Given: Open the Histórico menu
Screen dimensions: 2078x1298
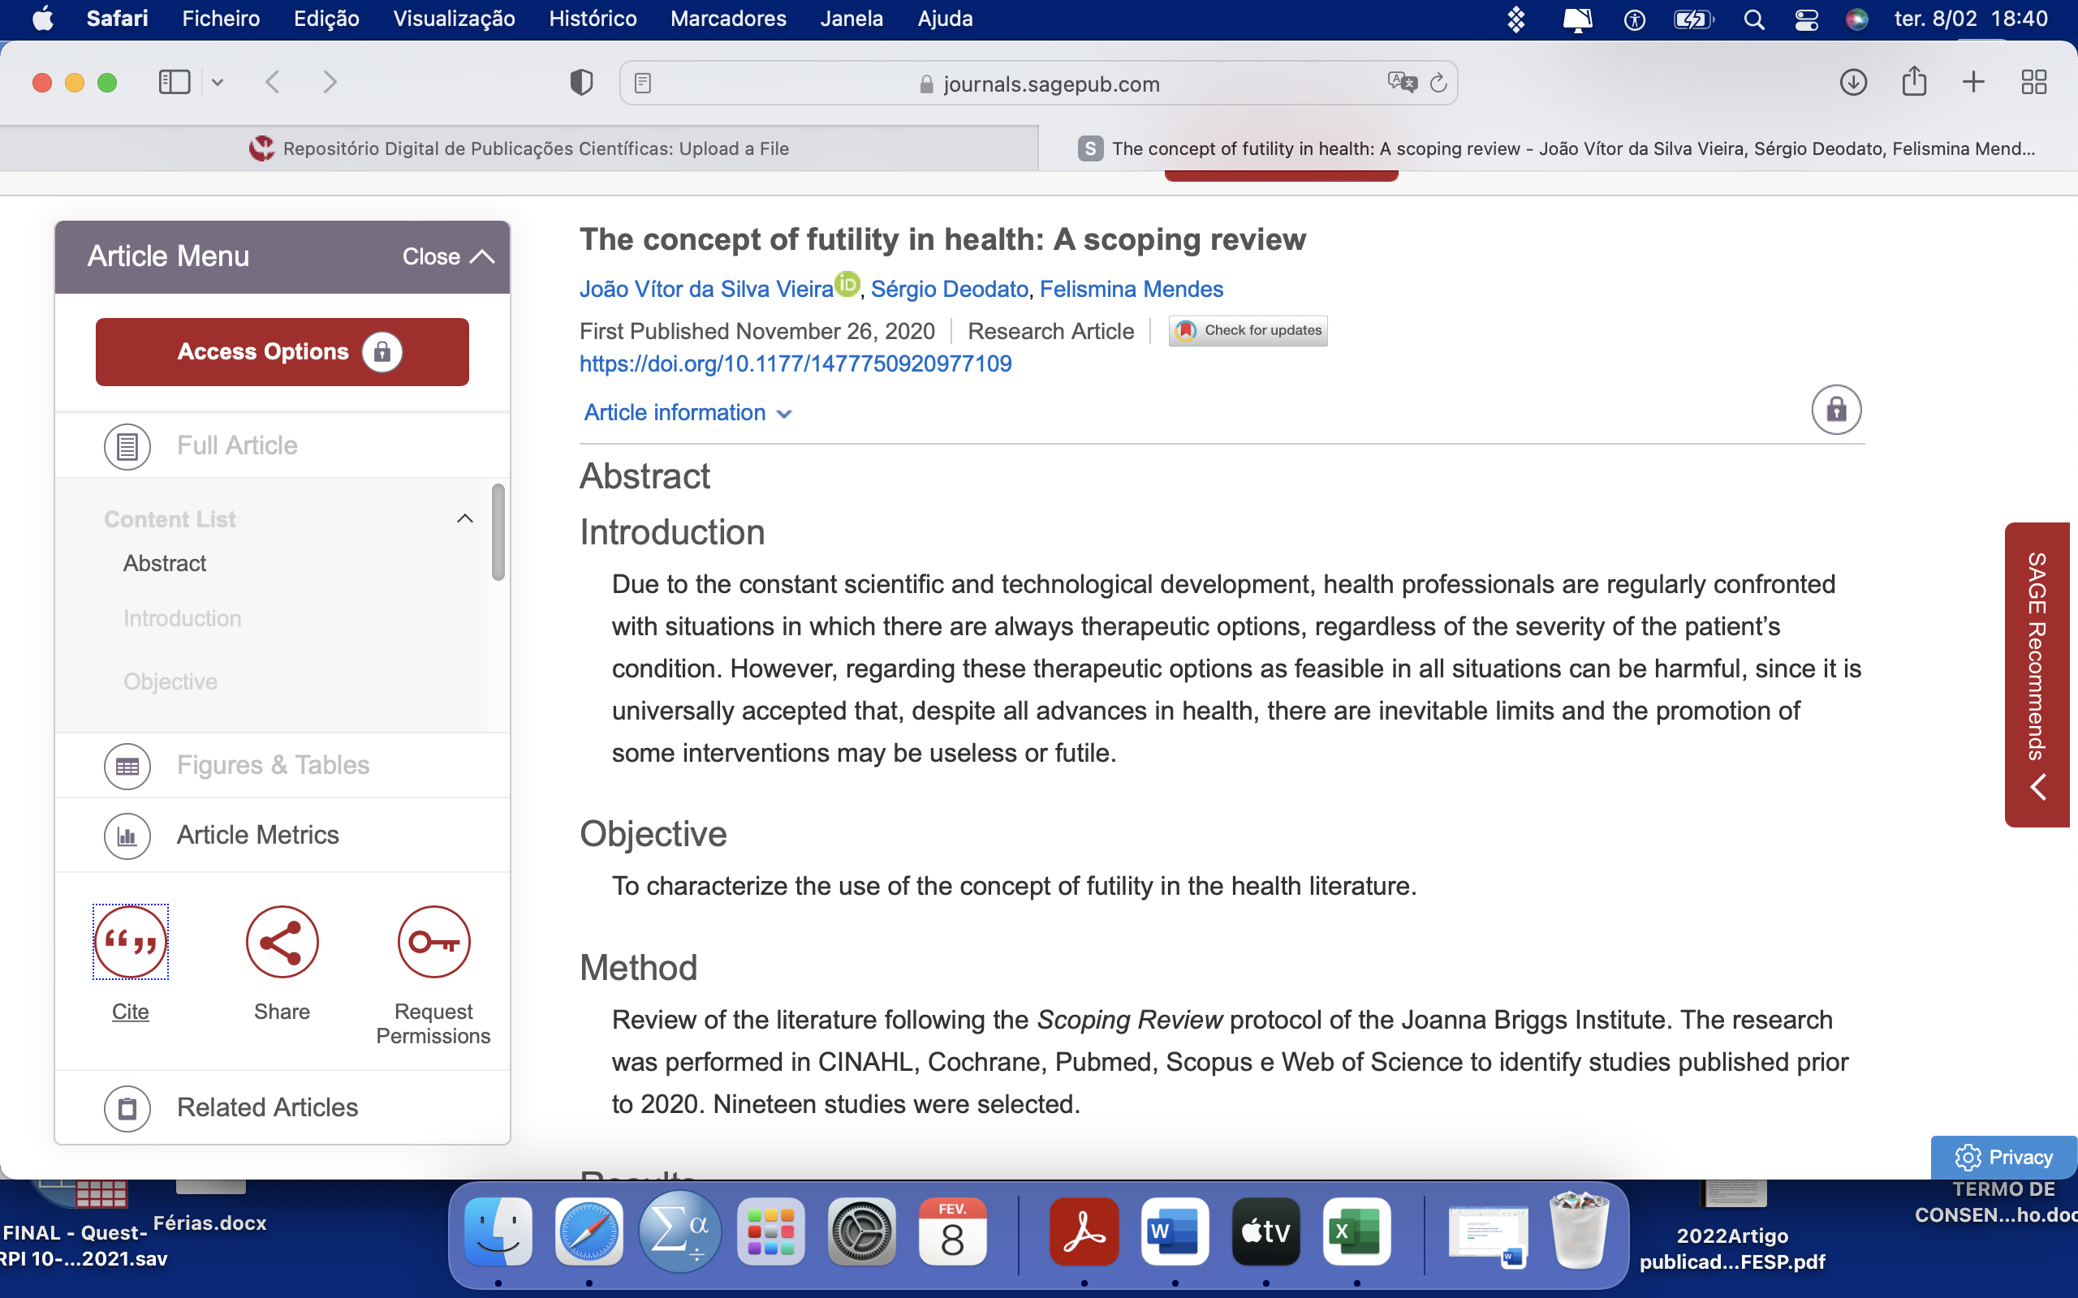Looking at the screenshot, I should coord(593,19).
